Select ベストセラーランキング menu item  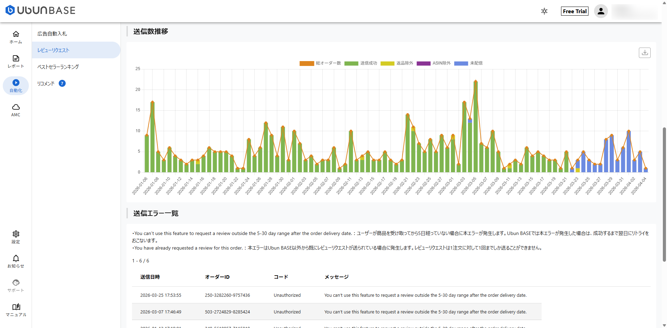click(58, 67)
